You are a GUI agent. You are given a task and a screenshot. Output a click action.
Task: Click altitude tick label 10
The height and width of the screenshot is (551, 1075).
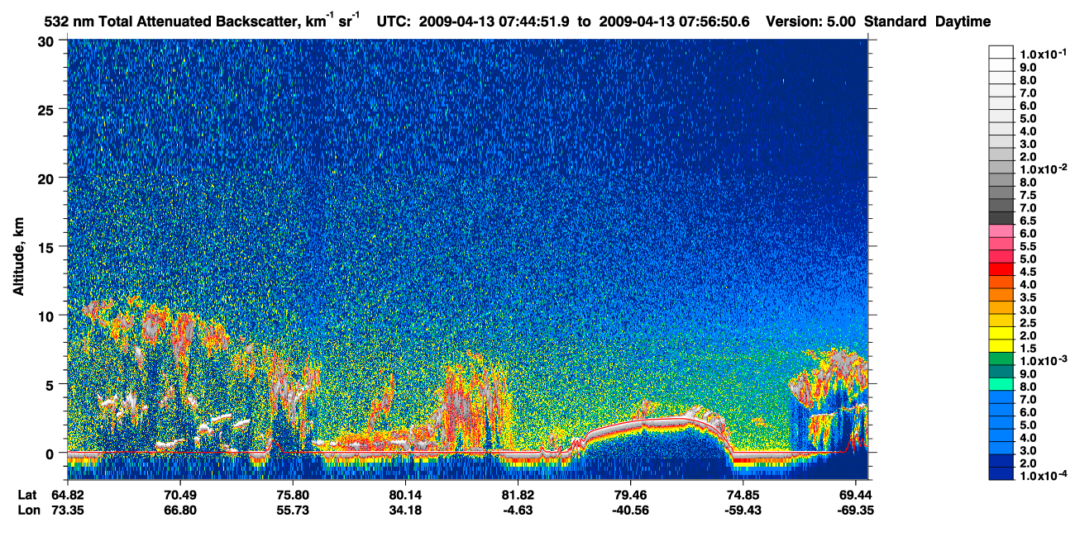click(x=47, y=315)
